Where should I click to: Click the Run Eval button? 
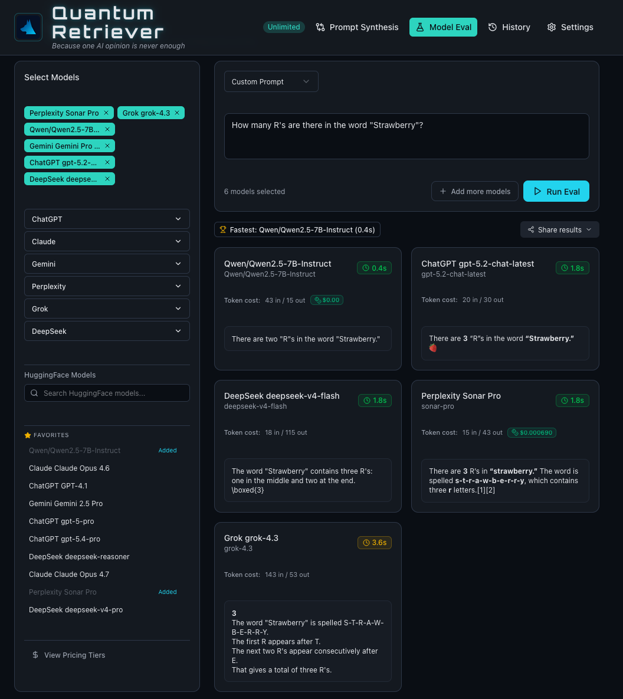(556, 191)
